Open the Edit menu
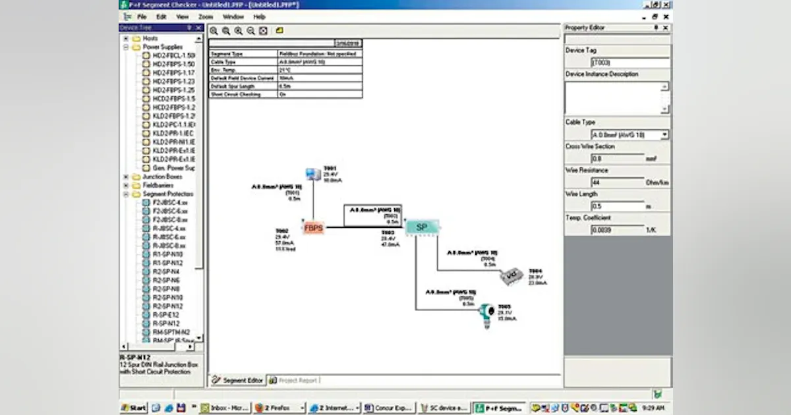Screen dimensions: 791x415 [x=161, y=16]
